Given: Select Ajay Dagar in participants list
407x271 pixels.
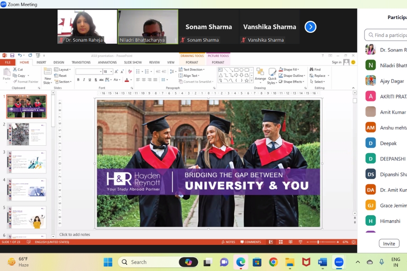Looking at the screenshot, I should tap(386, 81).
